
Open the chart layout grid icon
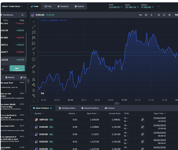coord(159,15)
